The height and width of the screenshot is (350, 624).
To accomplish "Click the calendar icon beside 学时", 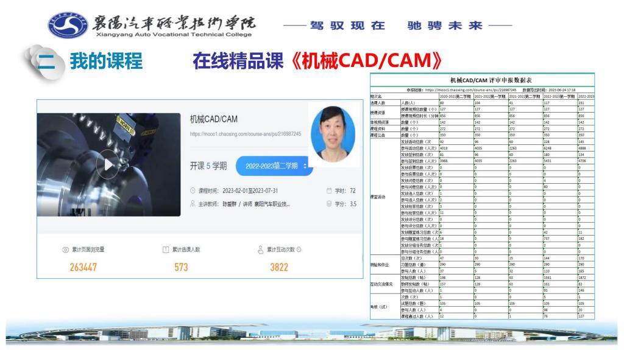I will tap(330, 191).
